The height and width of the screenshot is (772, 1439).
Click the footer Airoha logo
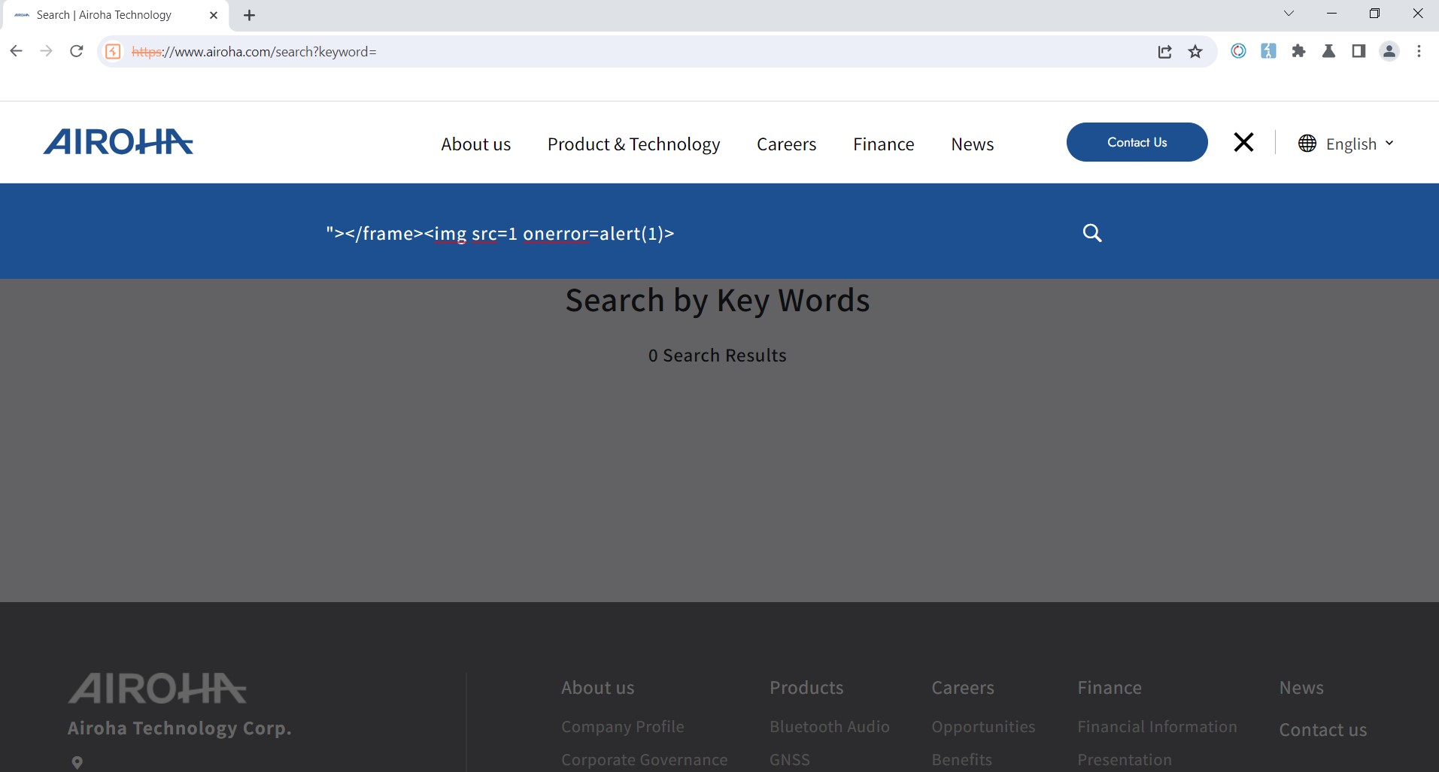(157, 689)
